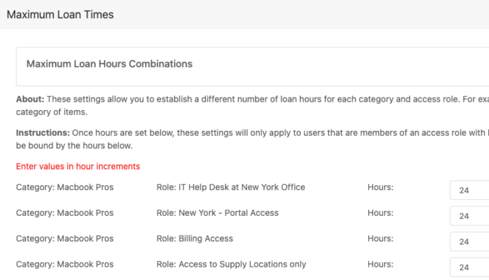Select the Role: Billing Access label
489x280 pixels.
[195, 239]
